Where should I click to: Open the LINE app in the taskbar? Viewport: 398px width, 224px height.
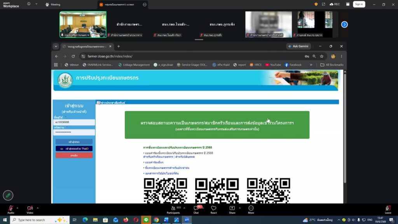(146, 220)
